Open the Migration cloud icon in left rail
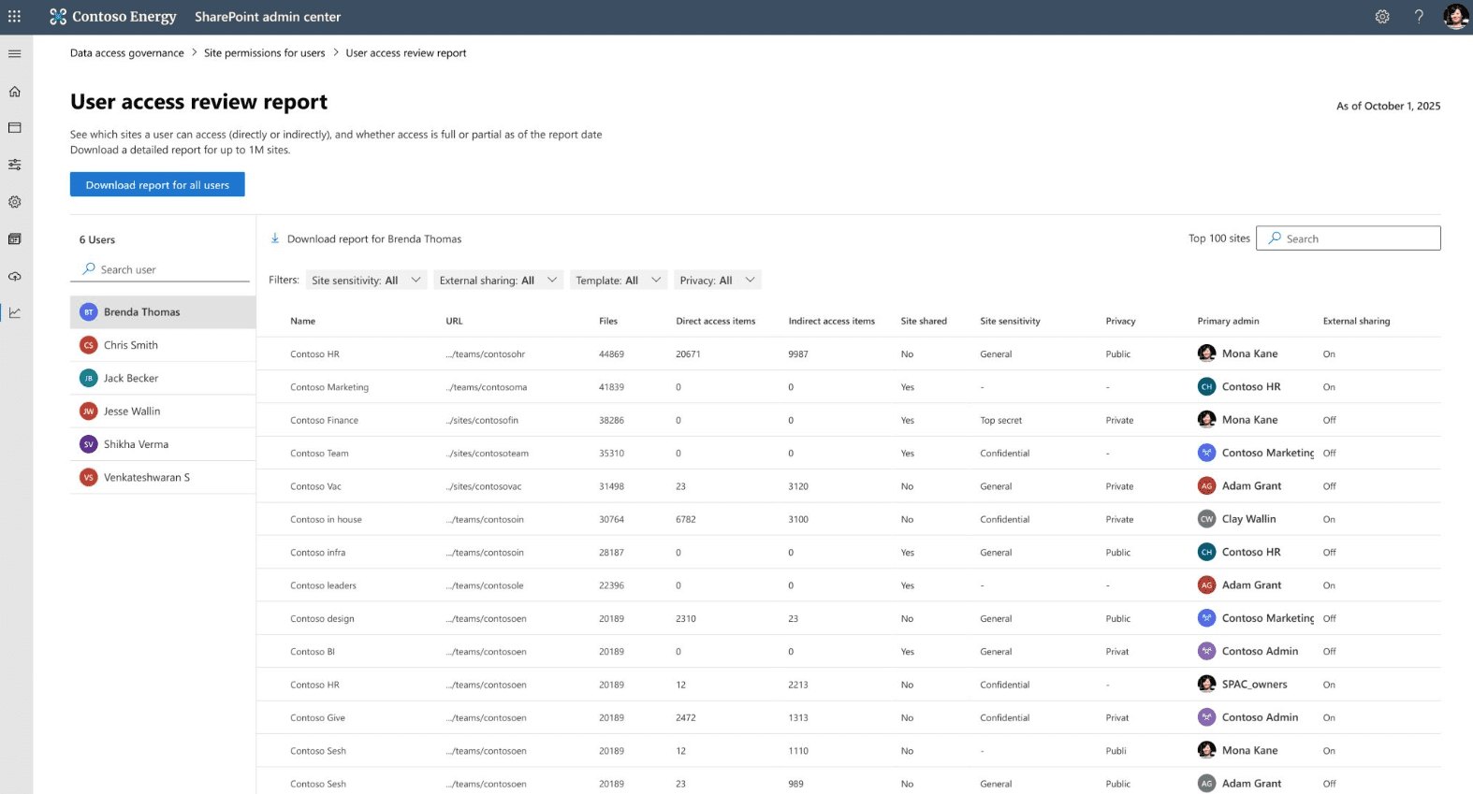 pos(14,277)
